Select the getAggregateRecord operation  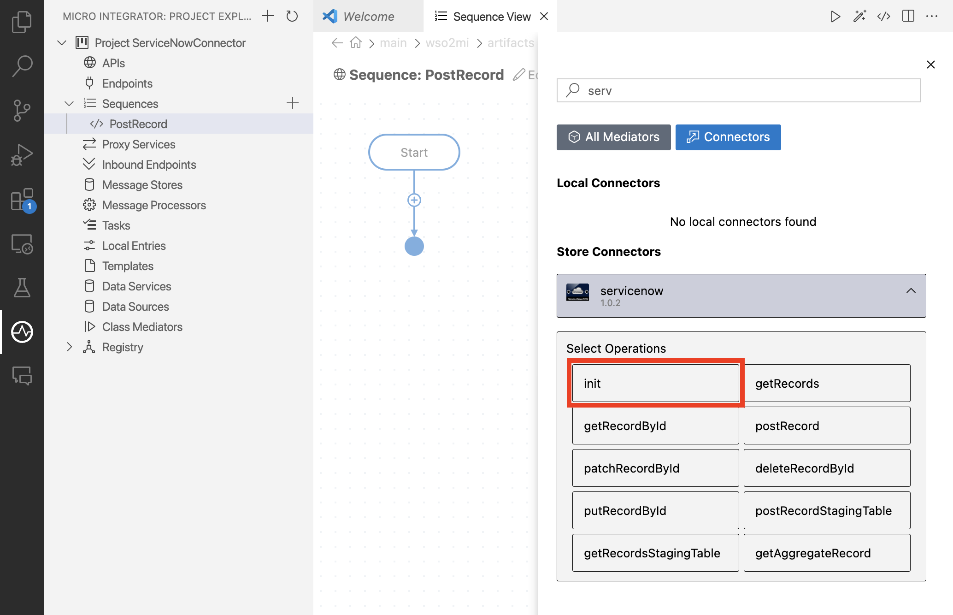click(x=827, y=553)
